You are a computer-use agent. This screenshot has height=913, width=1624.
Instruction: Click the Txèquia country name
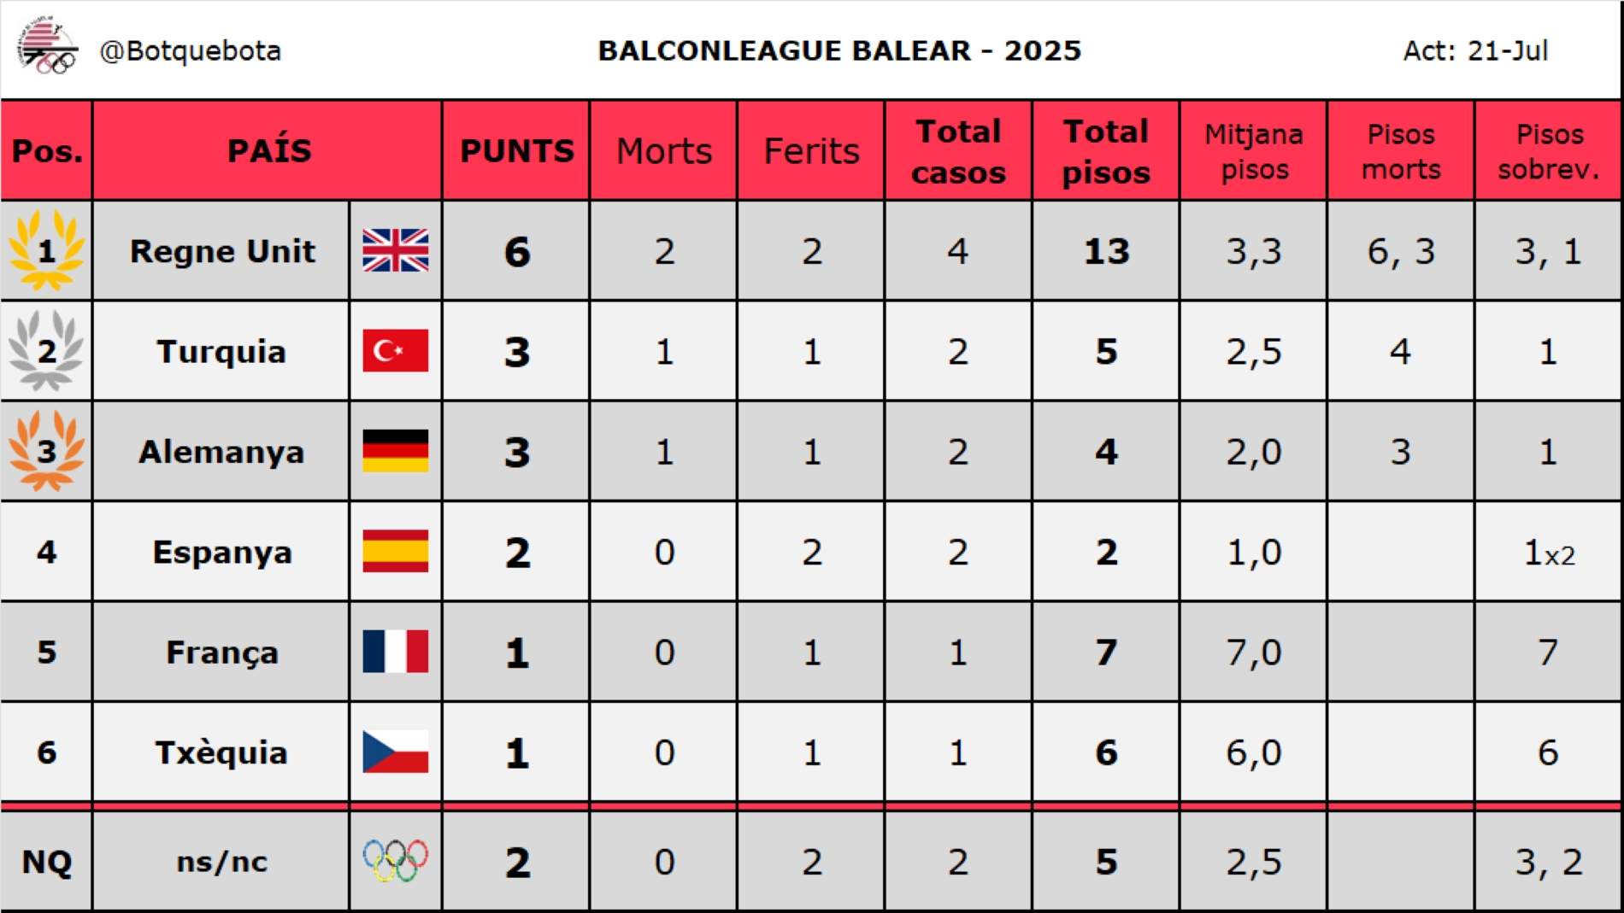tap(221, 752)
